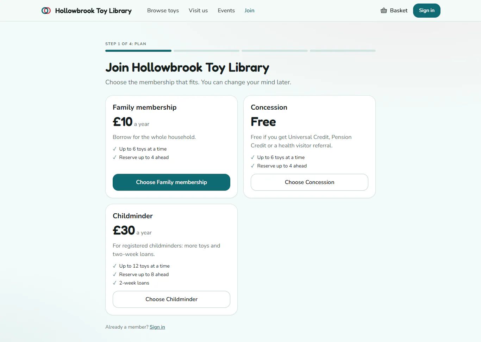Click the Hollowbrook overlapping-circles logo icon
The image size is (481, 342).
click(46, 11)
